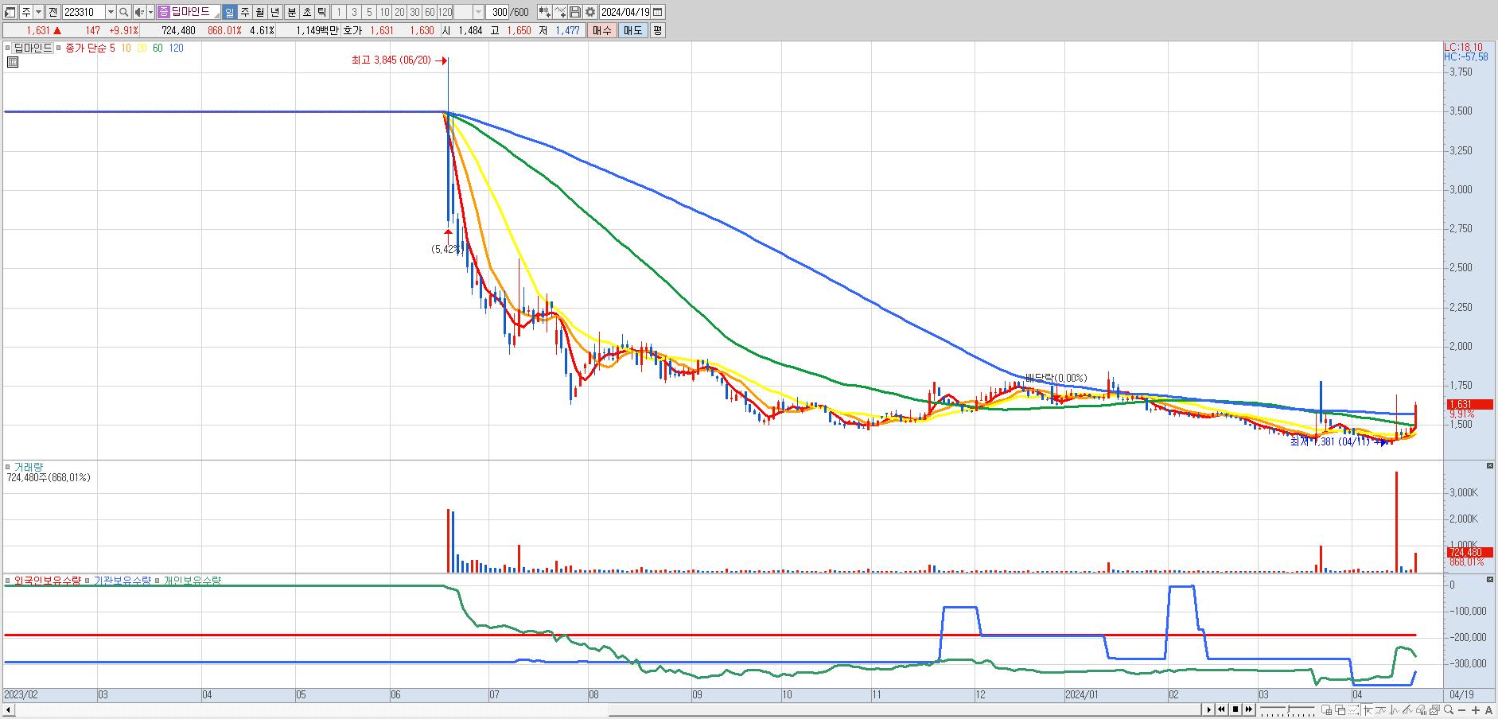The image size is (1498, 719).
Task: Select the 주 (weekly) period toggle
Action: click(244, 12)
